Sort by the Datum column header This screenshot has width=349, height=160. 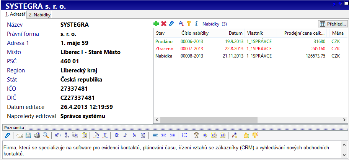(x=230, y=33)
